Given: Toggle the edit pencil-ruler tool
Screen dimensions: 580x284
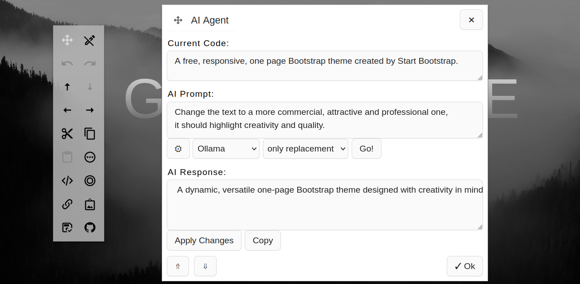Looking at the screenshot, I should pyautogui.click(x=90, y=40).
